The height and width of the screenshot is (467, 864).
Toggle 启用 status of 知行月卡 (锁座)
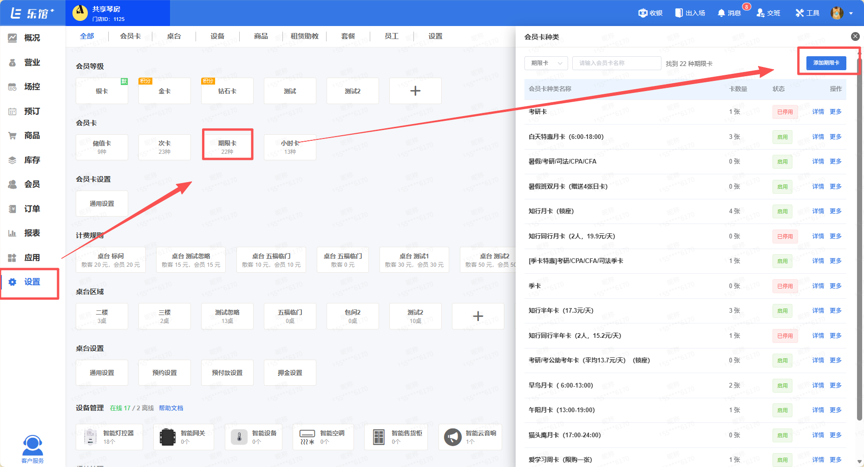[x=782, y=211]
